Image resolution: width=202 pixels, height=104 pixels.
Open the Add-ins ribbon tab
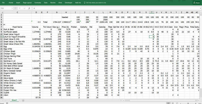tap(78, 3)
